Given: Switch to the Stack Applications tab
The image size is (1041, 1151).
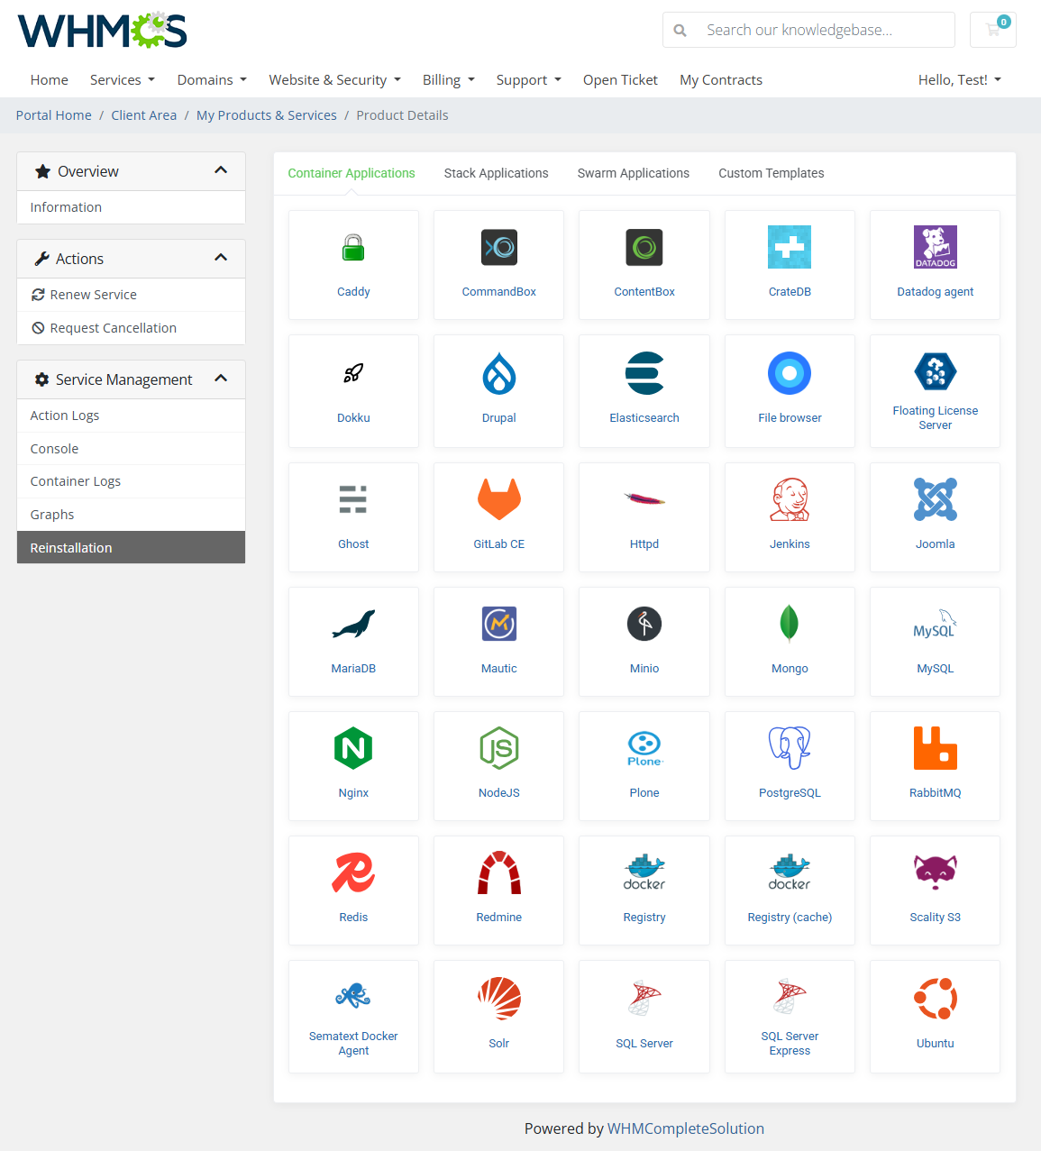Looking at the screenshot, I should point(496,173).
